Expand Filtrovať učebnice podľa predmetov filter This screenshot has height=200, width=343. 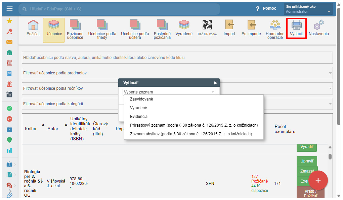tap(177, 73)
